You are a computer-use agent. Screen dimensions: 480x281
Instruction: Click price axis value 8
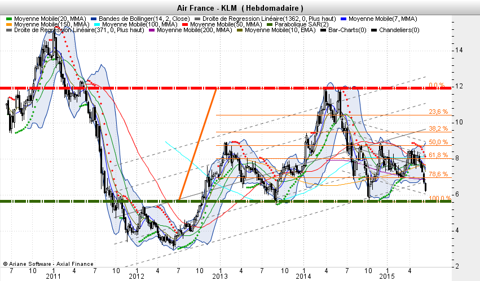(x=457, y=158)
